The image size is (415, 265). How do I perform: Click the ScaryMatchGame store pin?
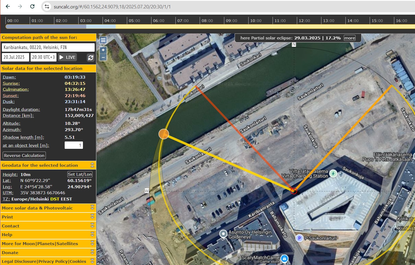pos(284,258)
